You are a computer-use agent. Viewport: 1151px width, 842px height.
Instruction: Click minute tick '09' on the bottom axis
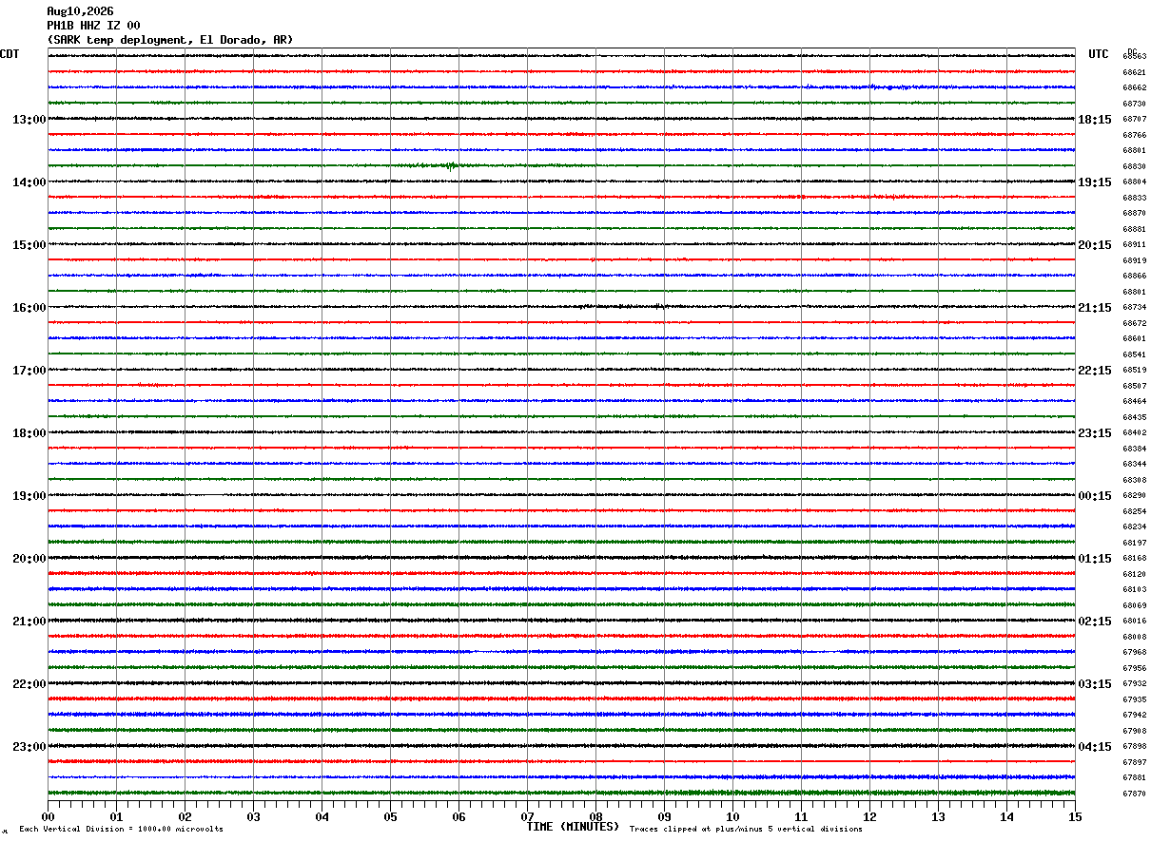click(664, 816)
